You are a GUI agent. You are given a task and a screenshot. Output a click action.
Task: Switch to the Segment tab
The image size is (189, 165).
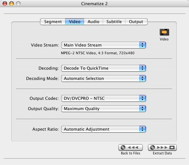coord(53,22)
